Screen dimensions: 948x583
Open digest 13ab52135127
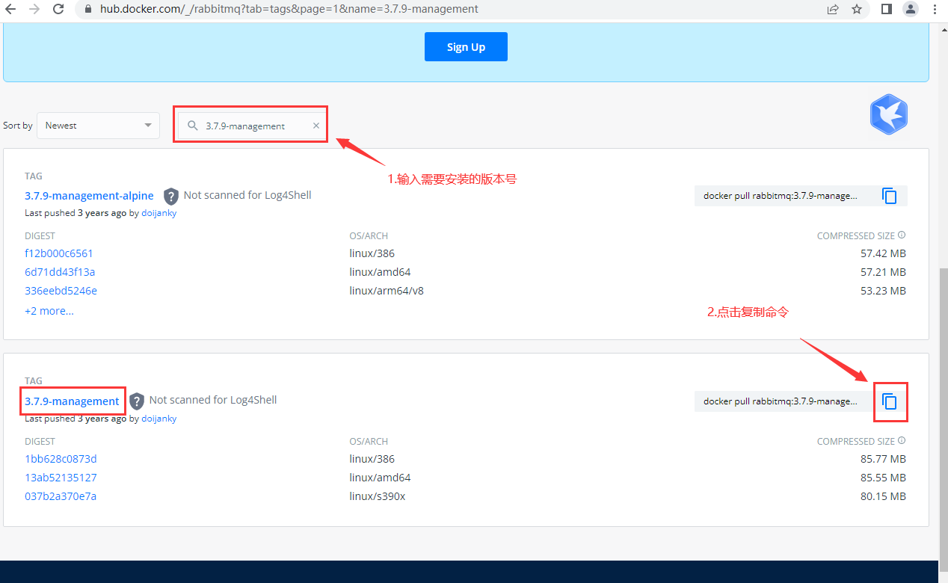61,478
